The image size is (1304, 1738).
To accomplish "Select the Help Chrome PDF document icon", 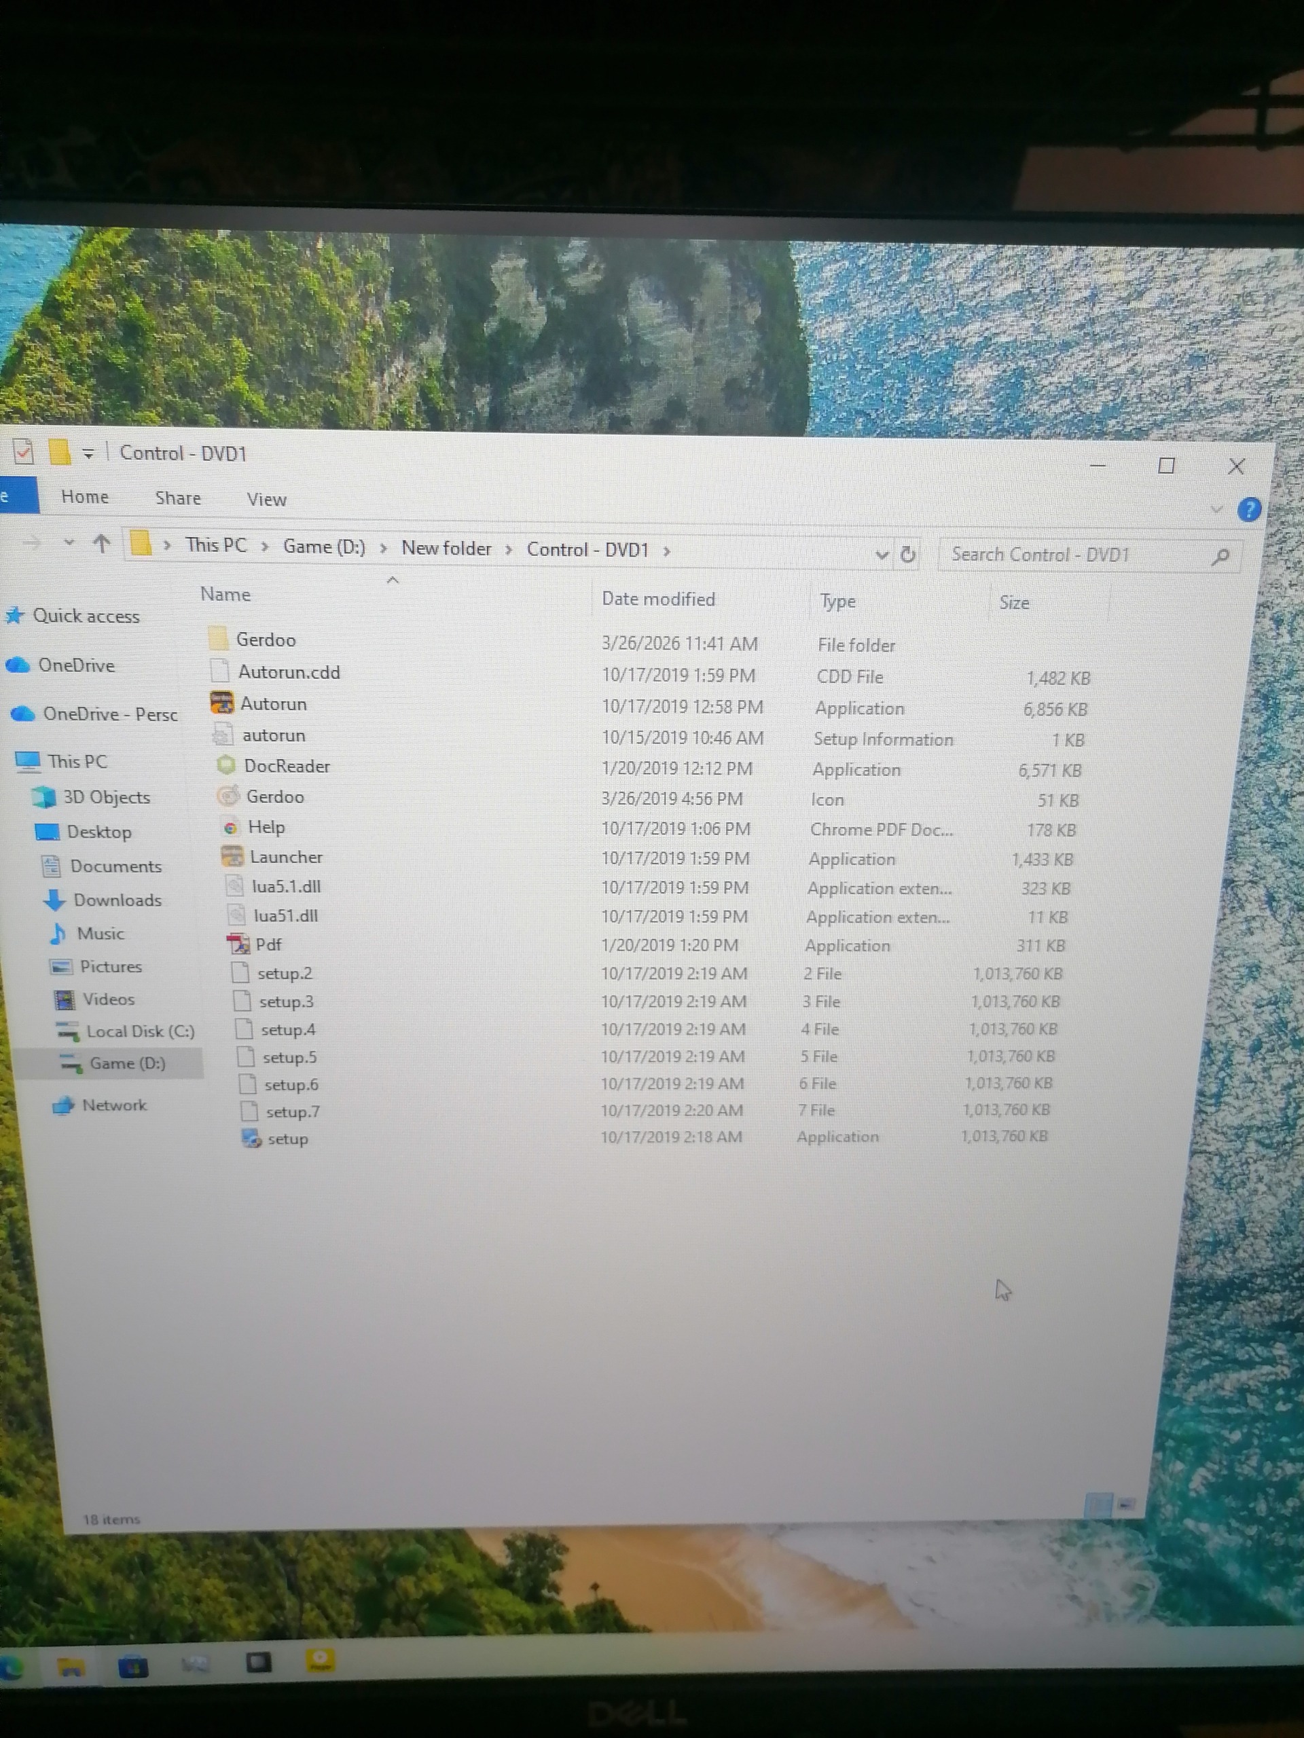I will (x=230, y=827).
